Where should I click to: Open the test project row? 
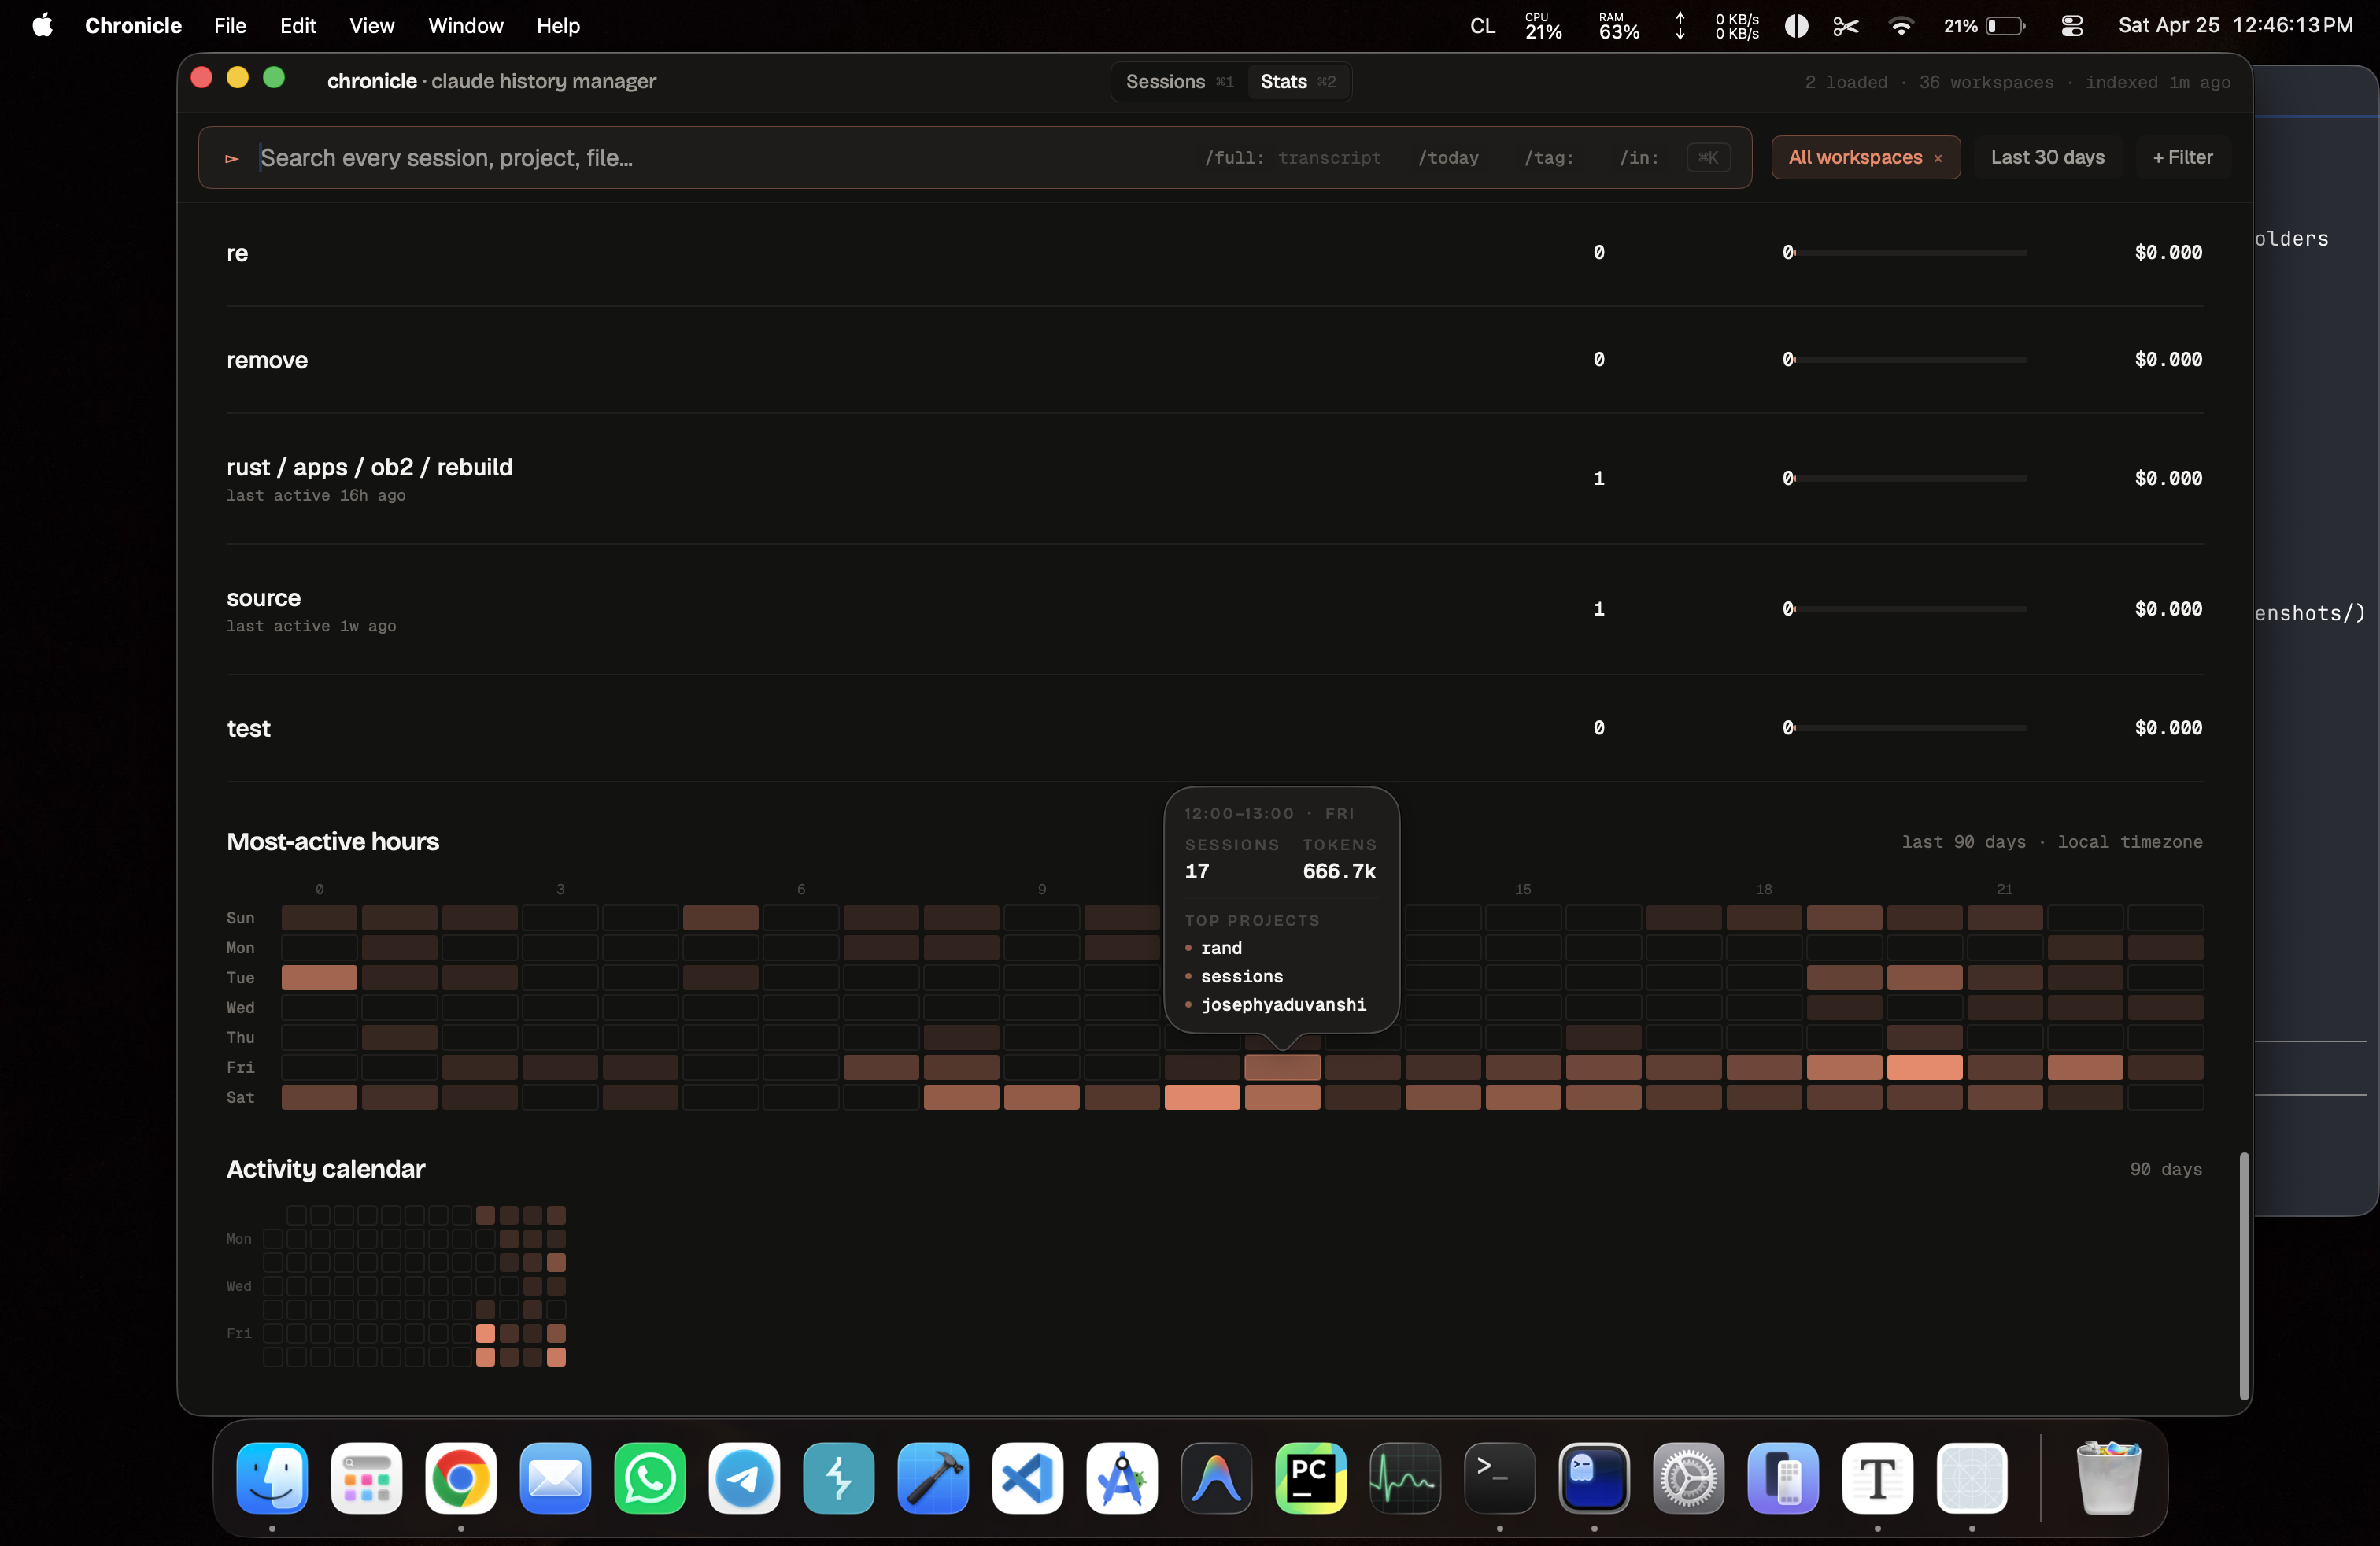click(x=1214, y=728)
